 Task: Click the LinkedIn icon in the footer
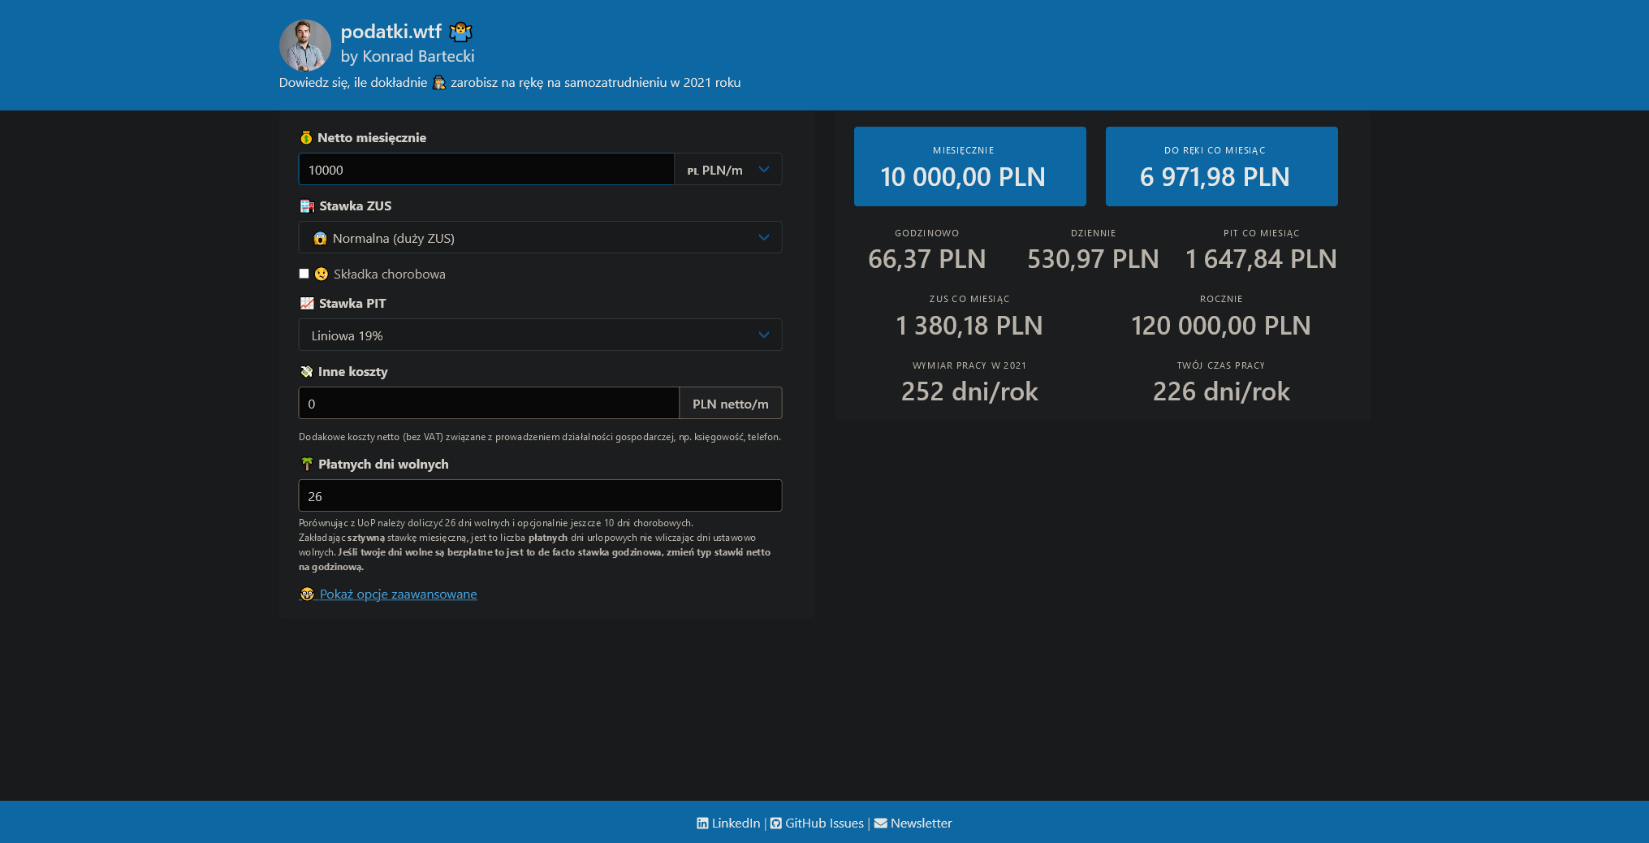pos(702,824)
